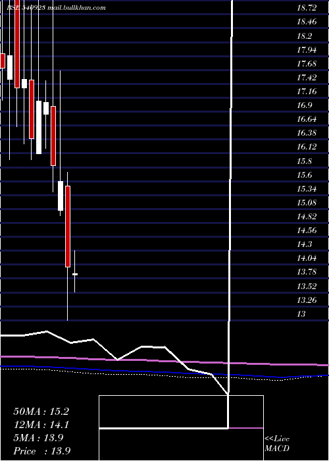Select the 18.46 price level label
The image size is (329, 461).
tap(307, 22)
